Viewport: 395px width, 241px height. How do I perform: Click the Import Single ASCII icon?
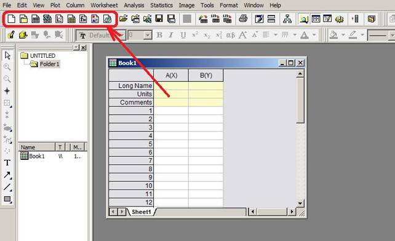coord(215,19)
